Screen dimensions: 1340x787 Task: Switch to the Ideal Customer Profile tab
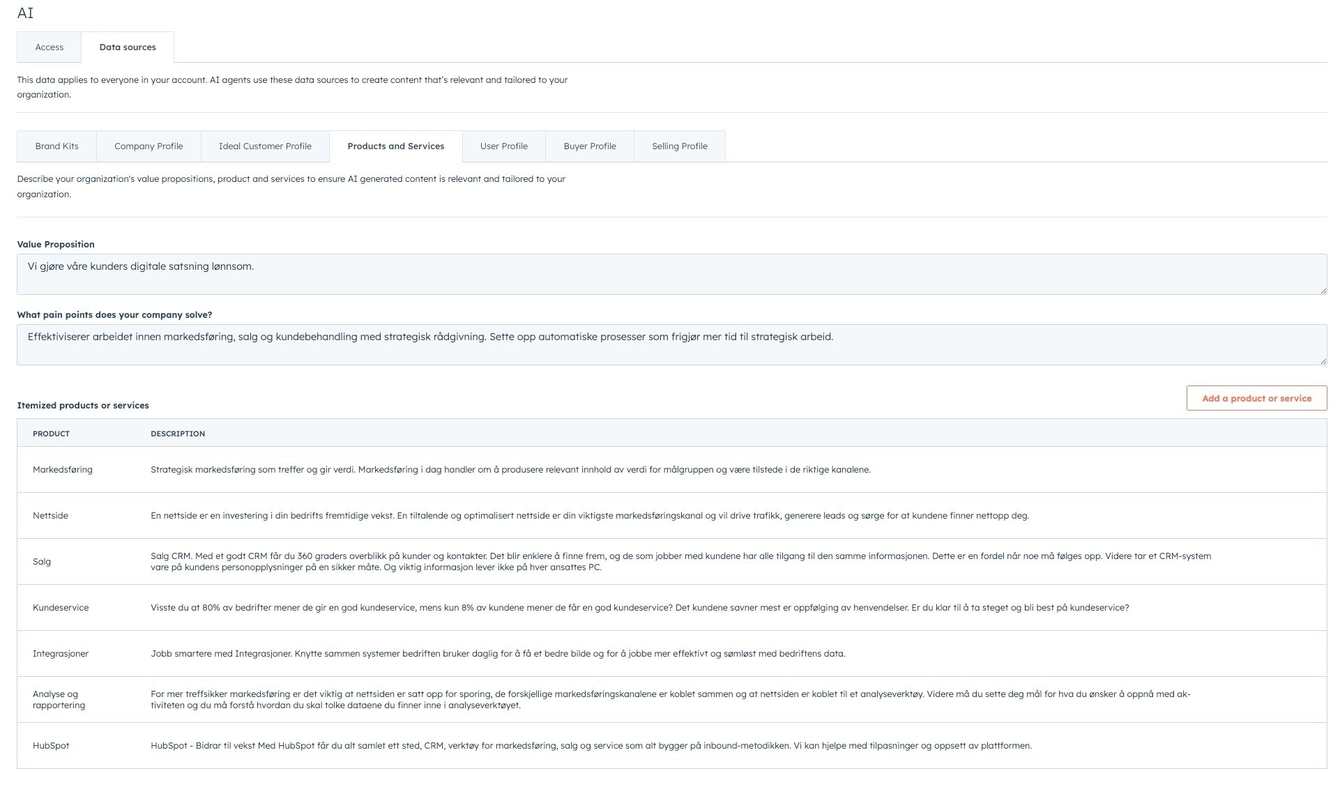pos(265,146)
